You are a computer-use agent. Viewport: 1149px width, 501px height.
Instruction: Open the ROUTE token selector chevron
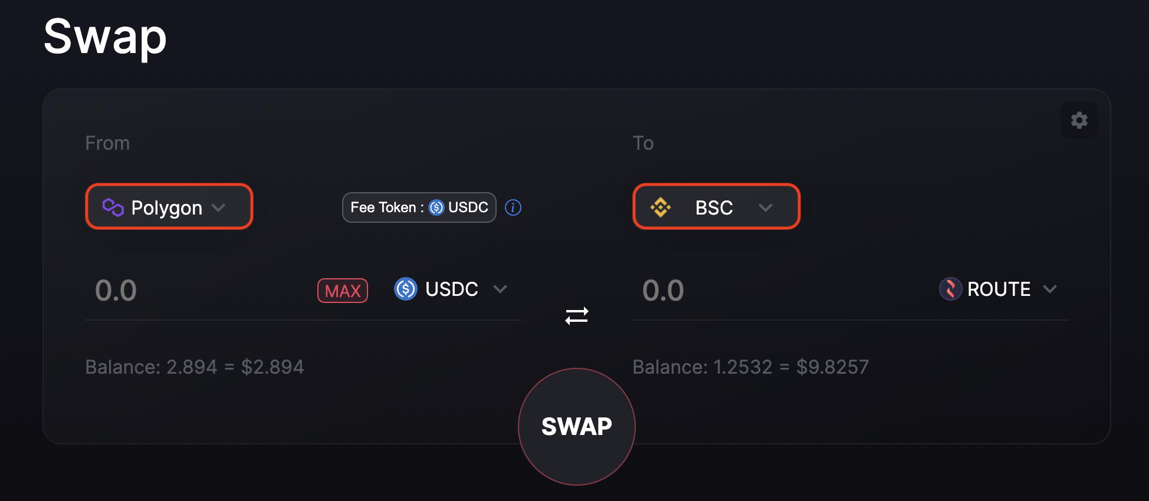click(1050, 289)
